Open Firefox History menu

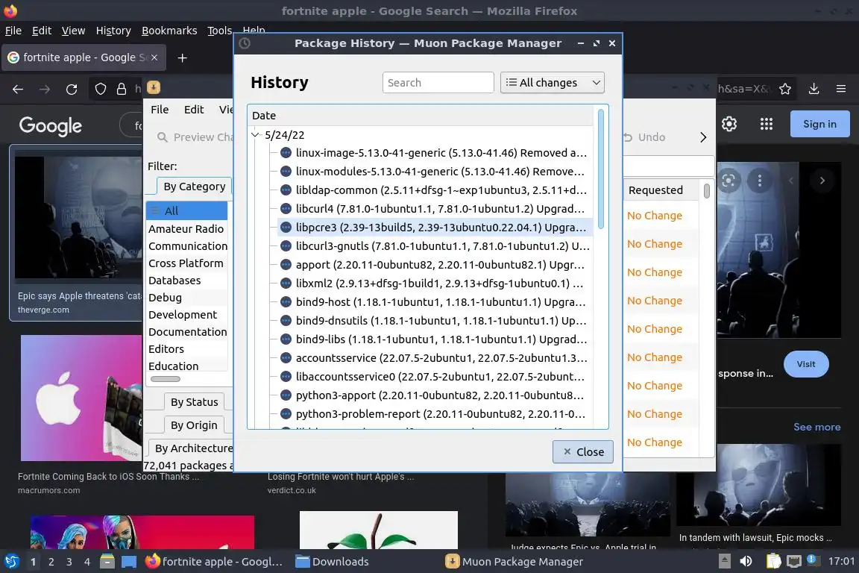[x=113, y=31]
